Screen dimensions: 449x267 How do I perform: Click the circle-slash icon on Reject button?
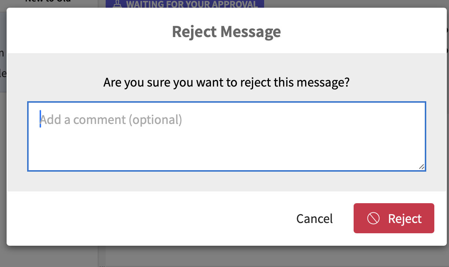pyautogui.click(x=373, y=219)
